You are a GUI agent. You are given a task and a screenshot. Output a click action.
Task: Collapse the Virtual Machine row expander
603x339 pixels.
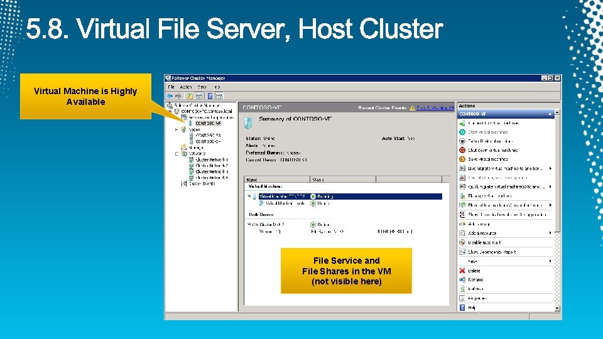coord(249,196)
